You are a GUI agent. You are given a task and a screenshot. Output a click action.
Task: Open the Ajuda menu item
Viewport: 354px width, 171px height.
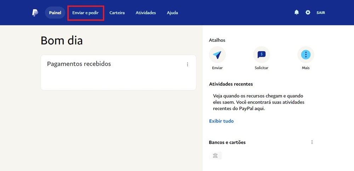(x=172, y=13)
